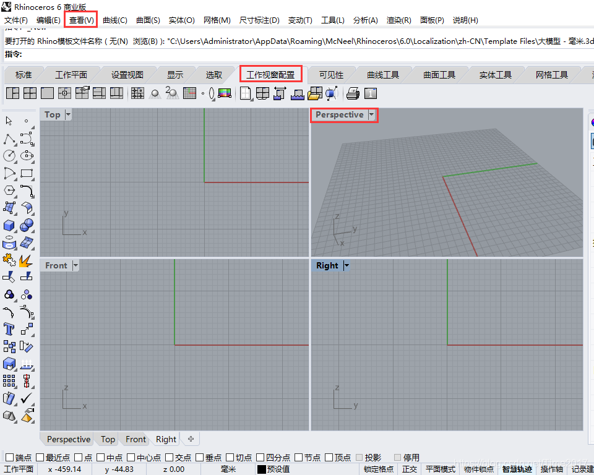Toggle the 点 osnap checkbox

coord(79,457)
